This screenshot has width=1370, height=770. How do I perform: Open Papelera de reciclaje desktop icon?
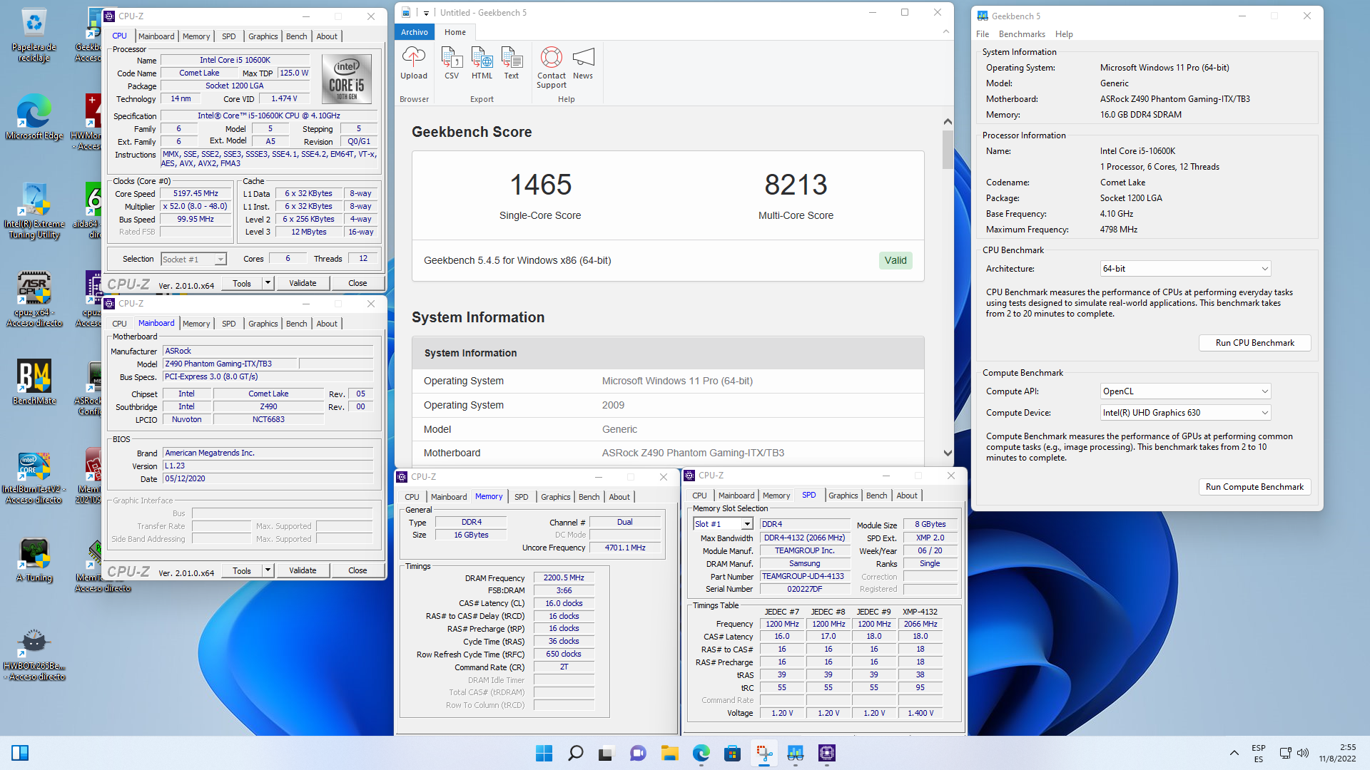click(34, 36)
